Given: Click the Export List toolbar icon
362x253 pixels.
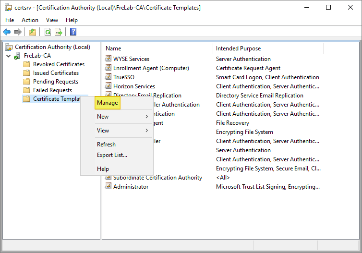Looking at the screenshot, I should (x=59, y=32).
